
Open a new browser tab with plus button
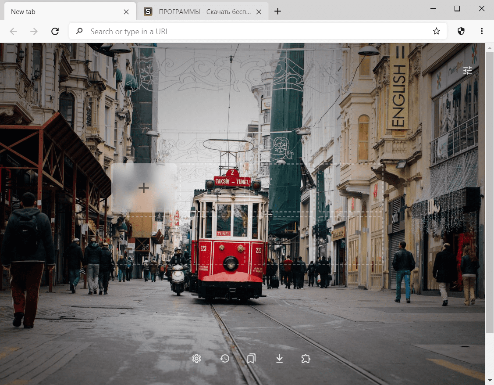pos(277,11)
